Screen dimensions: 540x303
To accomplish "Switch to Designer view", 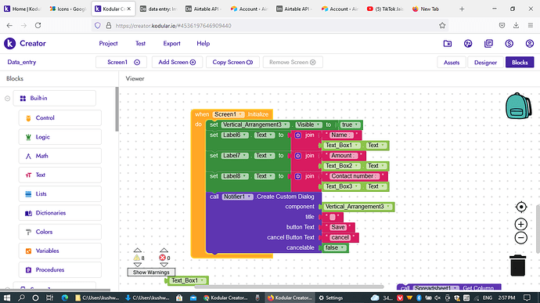I will pyautogui.click(x=485, y=63).
